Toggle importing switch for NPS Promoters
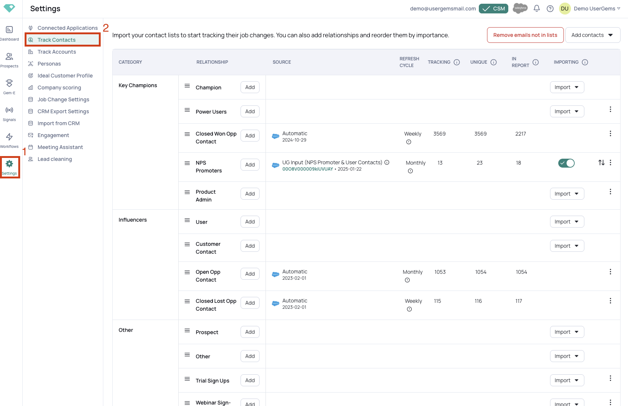 [566, 163]
